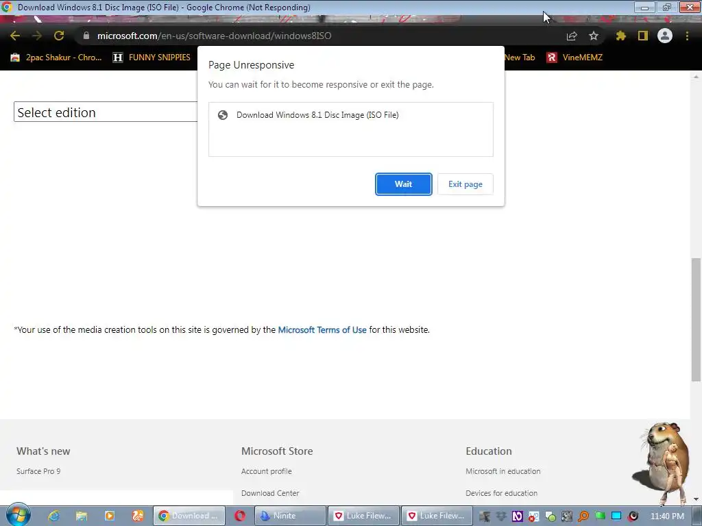This screenshot has height=526, width=702.
Task: Click the Page Unresponsive dialog title
Action: point(251,65)
